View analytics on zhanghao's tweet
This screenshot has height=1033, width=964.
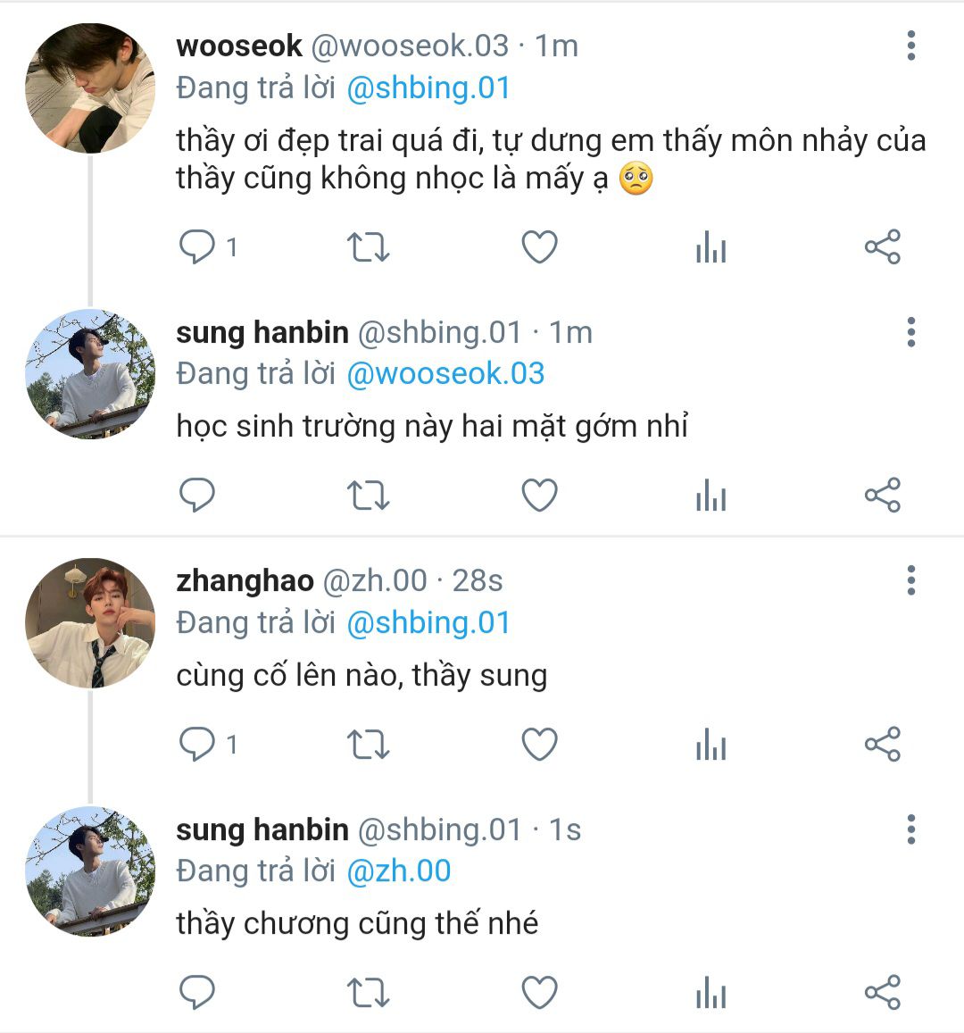click(711, 745)
